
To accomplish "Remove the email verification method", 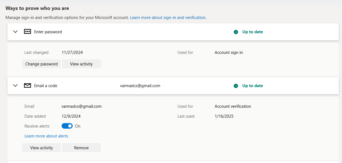I will (81, 148).
